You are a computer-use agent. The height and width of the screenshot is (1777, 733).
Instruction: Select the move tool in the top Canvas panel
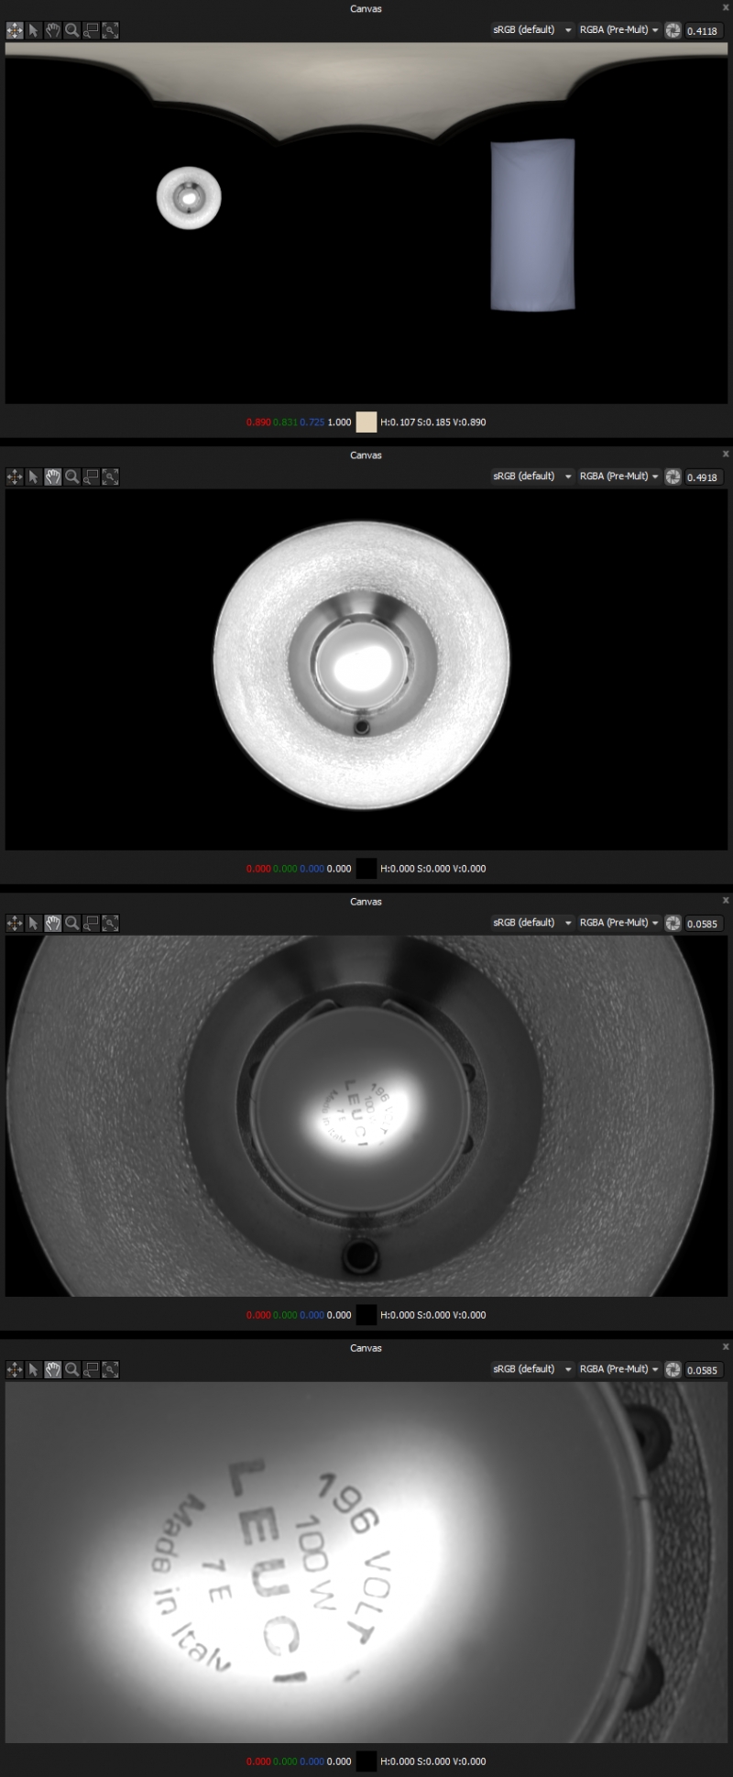point(15,30)
